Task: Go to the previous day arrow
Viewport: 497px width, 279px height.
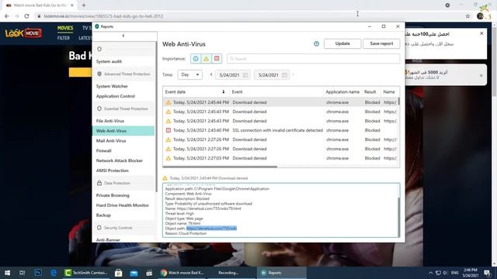Action: (211, 74)
